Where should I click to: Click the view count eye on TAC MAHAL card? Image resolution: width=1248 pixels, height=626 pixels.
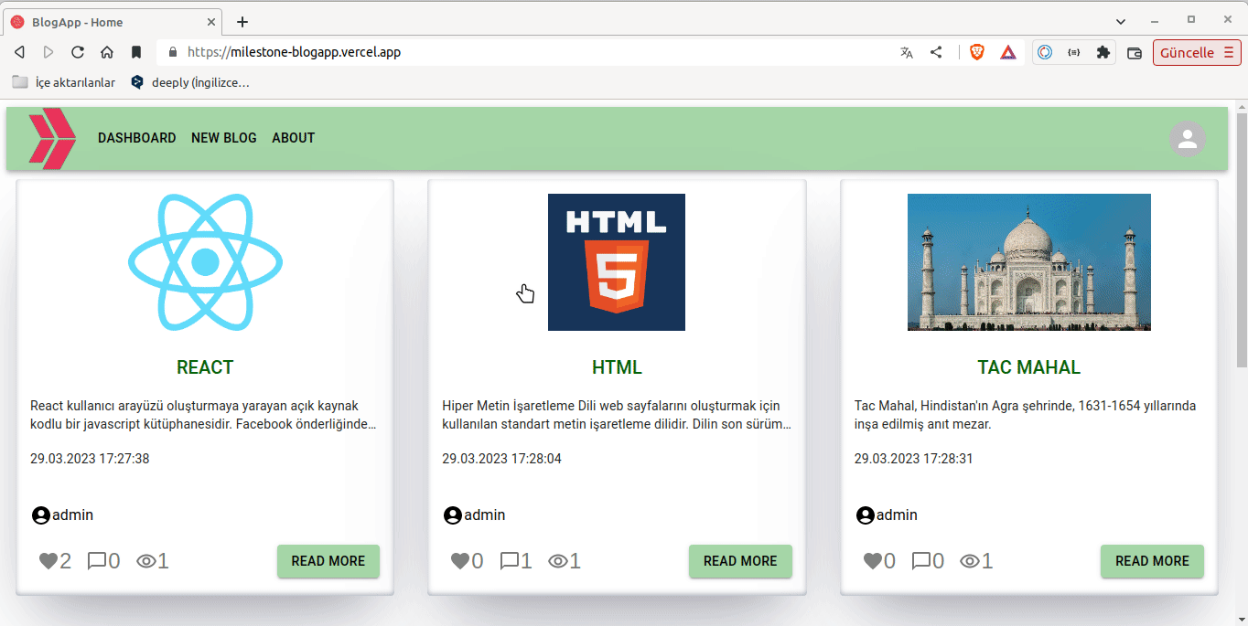coord(970,561)
